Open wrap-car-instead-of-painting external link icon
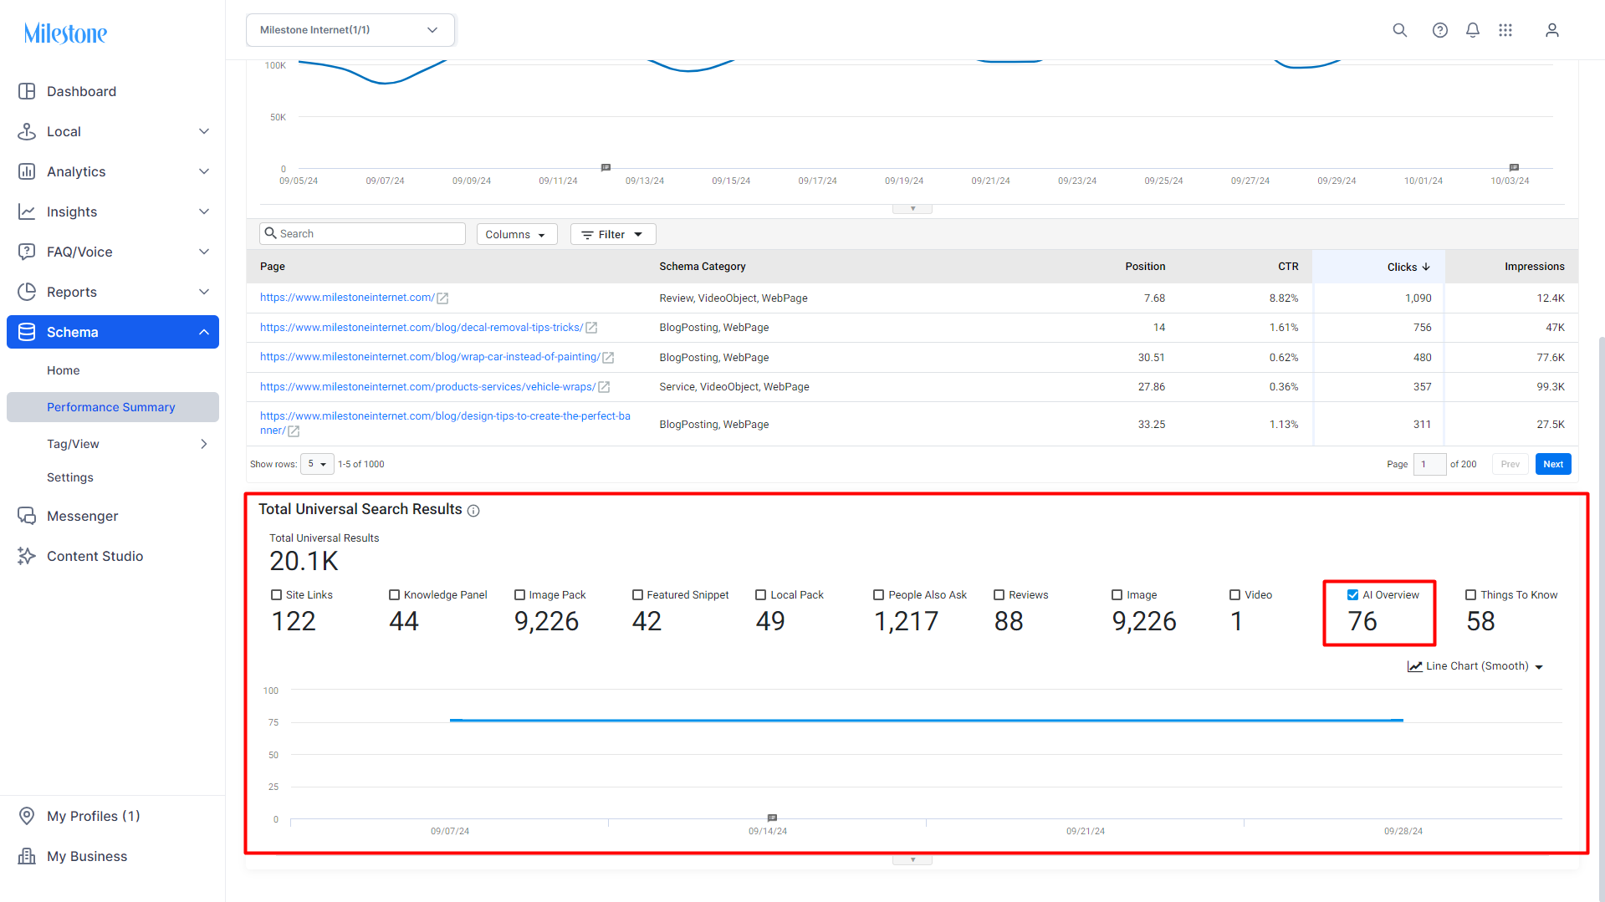 (x=608, y=358)
